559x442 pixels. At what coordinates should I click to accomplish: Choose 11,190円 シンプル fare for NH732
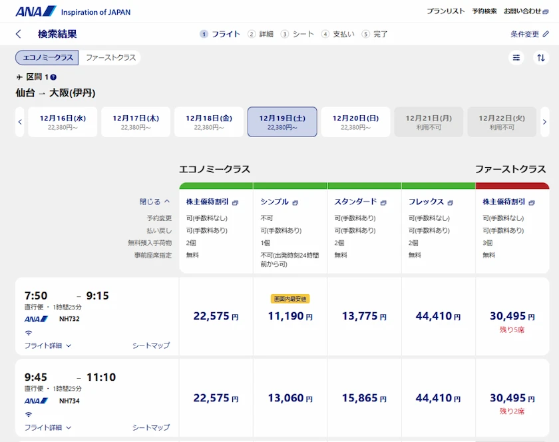290,316
